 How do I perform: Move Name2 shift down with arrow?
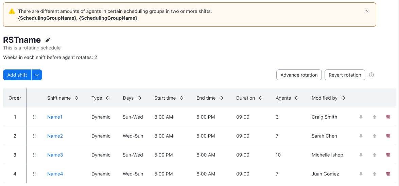[361, 136]
